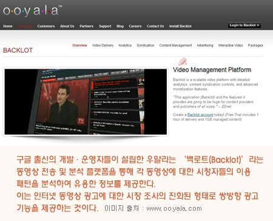273x221 pixels.
Task: Click the Video Management Platform heading
Action: point(212,70)
